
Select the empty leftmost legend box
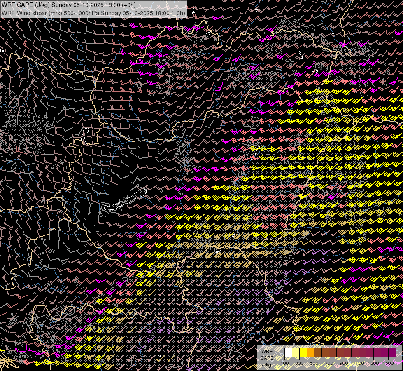point(281,353)
